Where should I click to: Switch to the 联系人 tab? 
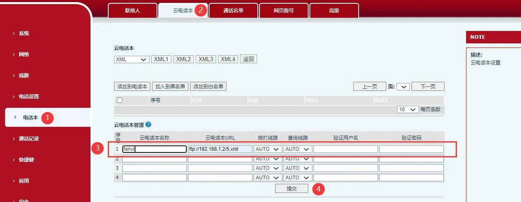[x=133, y=11]
